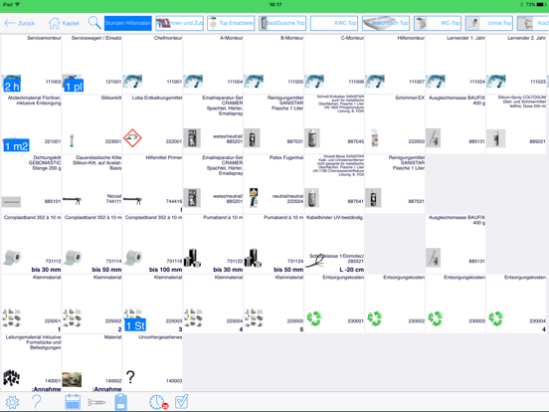Tap Coroplastband roll icon bis 100 mm
The image size is (549, 412).
click(x=133, y=258)
